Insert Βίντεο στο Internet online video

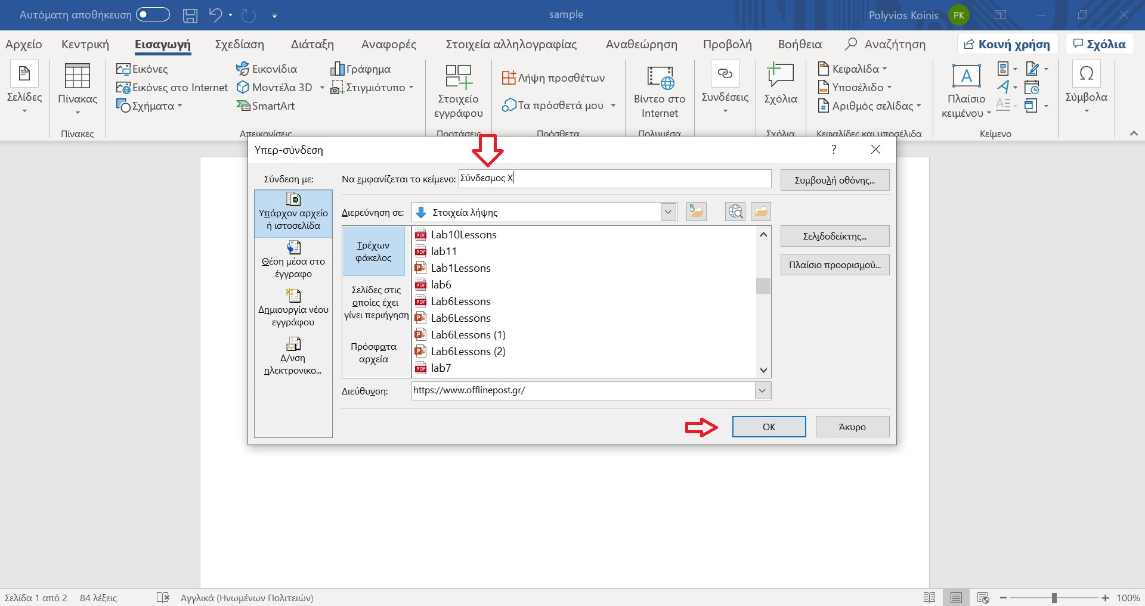[x=660, y=91]
